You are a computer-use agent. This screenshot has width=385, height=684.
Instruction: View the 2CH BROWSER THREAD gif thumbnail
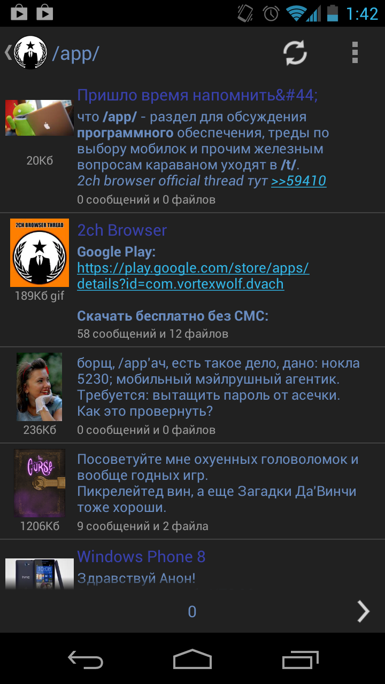[x=40, y=253]
